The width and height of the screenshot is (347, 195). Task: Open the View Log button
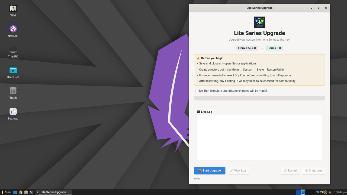coord(238,171)
